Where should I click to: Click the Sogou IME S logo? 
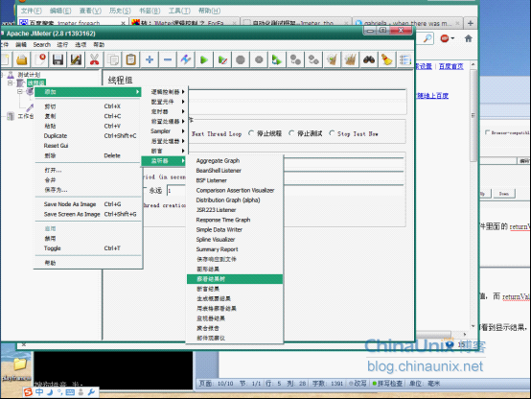(28, 392)
